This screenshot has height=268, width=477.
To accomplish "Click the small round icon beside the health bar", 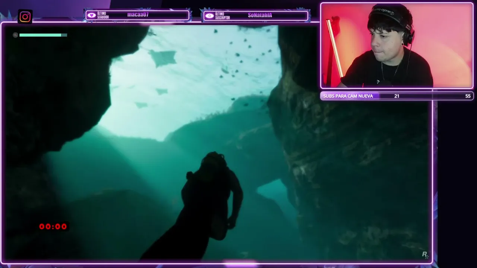I will pyautogui.click(x=15, y=35).
